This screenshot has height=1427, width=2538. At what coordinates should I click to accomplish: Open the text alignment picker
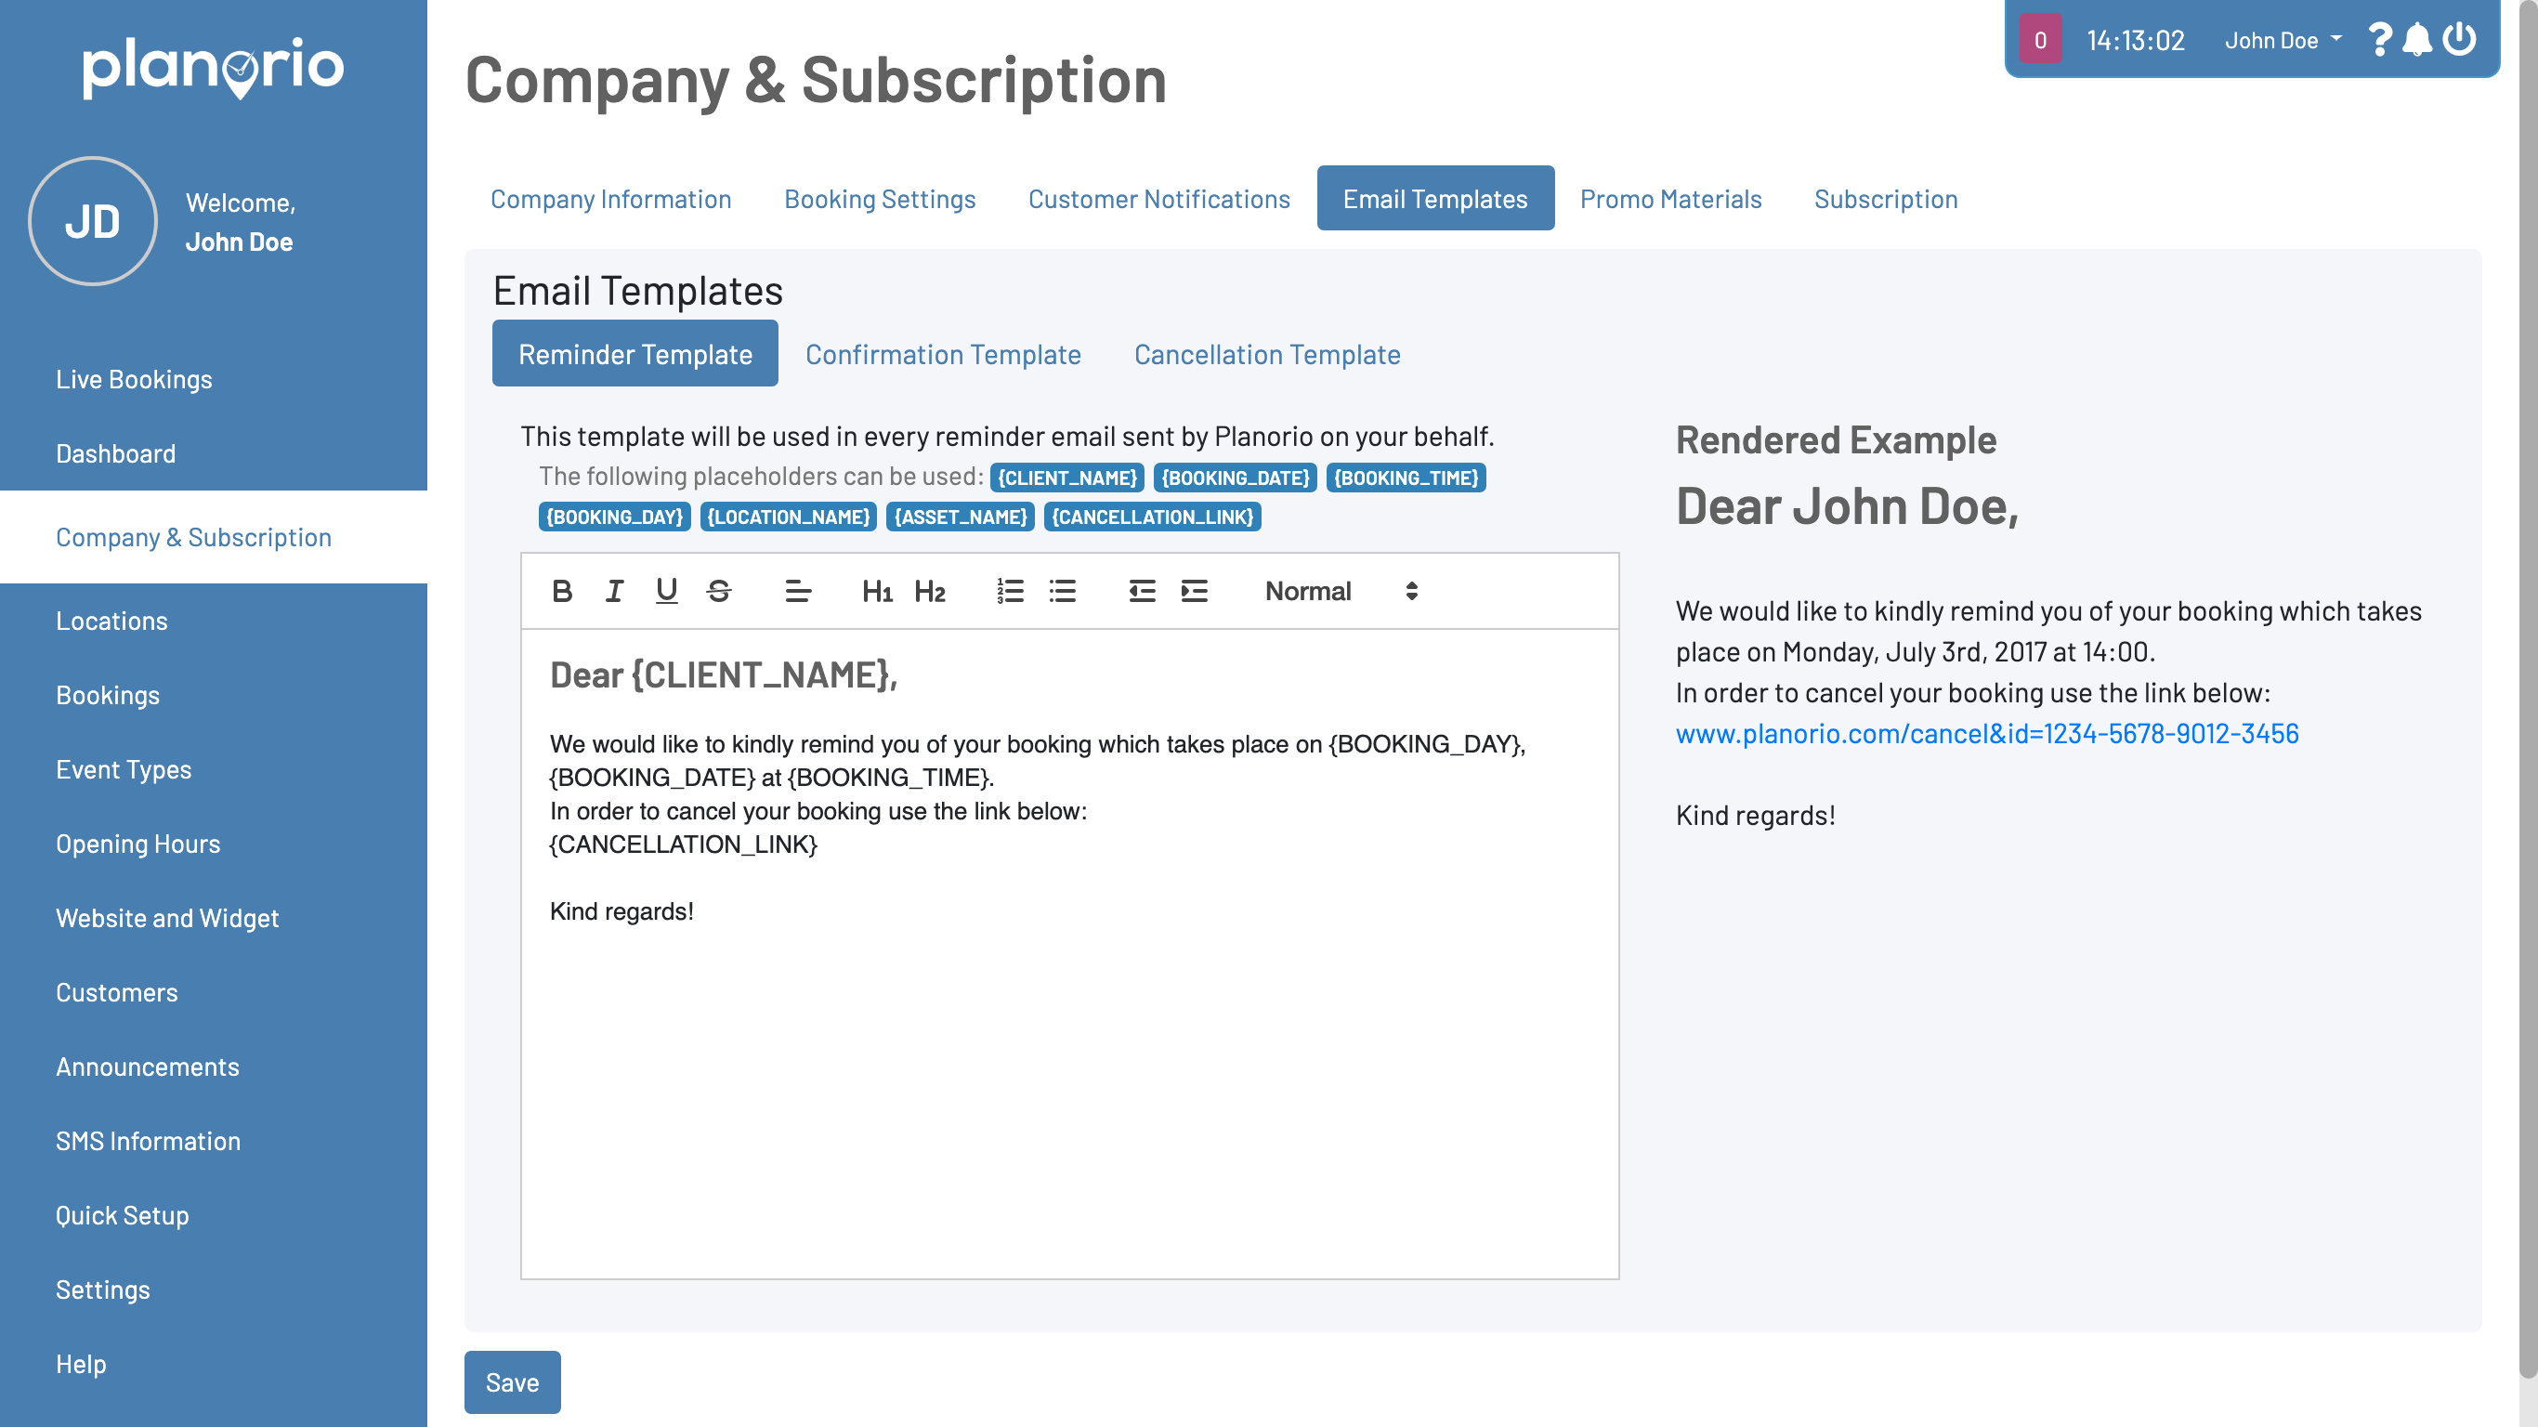pos(797,591)
